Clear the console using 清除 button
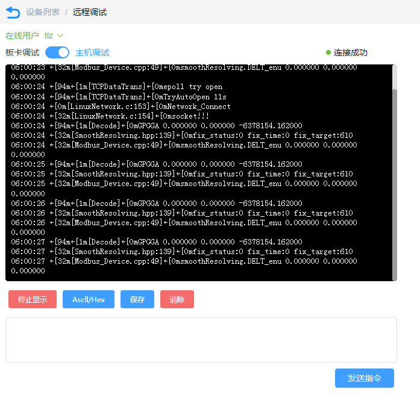The width and height of the screenshot is (420, 401). pos(177,299)
